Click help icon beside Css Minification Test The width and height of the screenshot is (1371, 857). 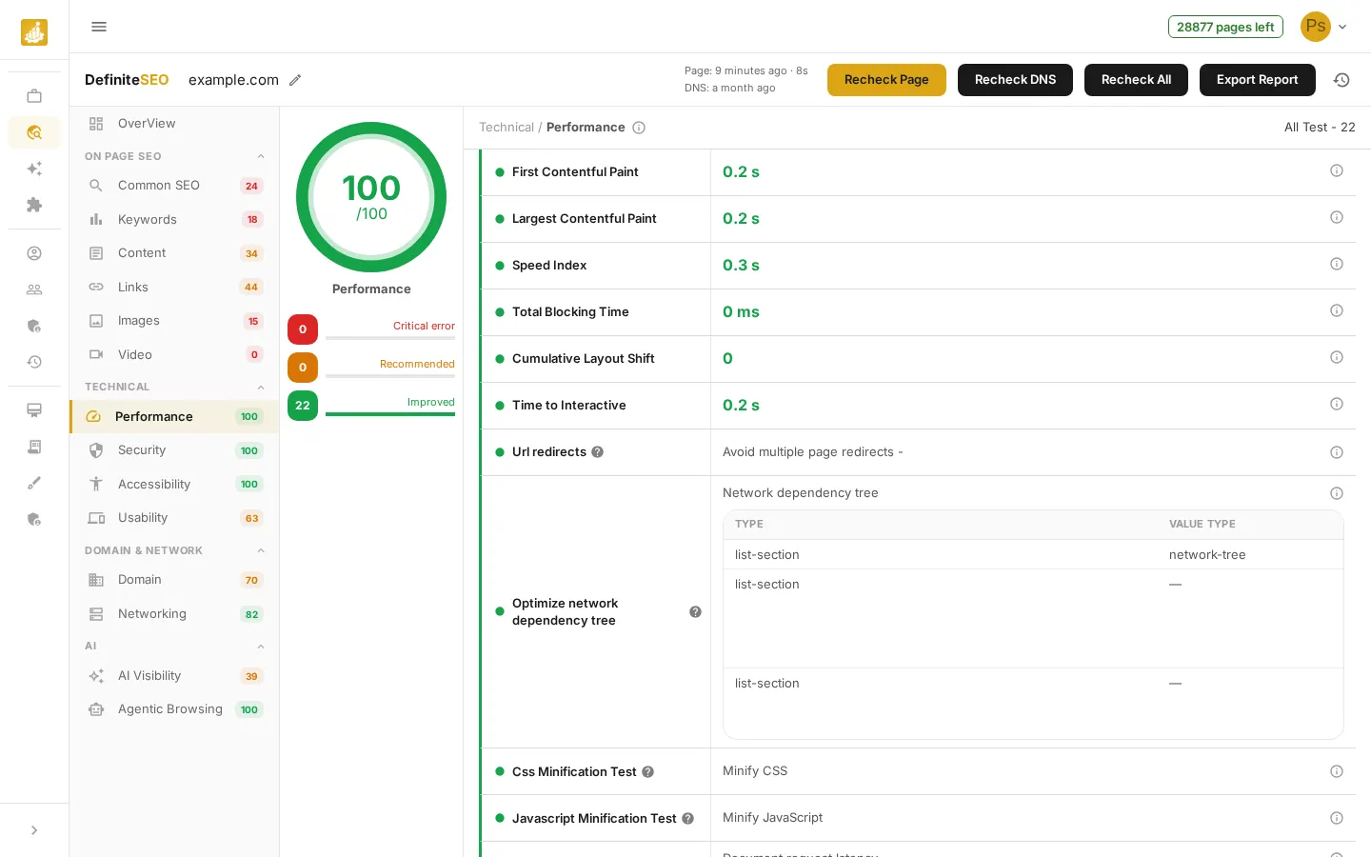coord(647,772)
